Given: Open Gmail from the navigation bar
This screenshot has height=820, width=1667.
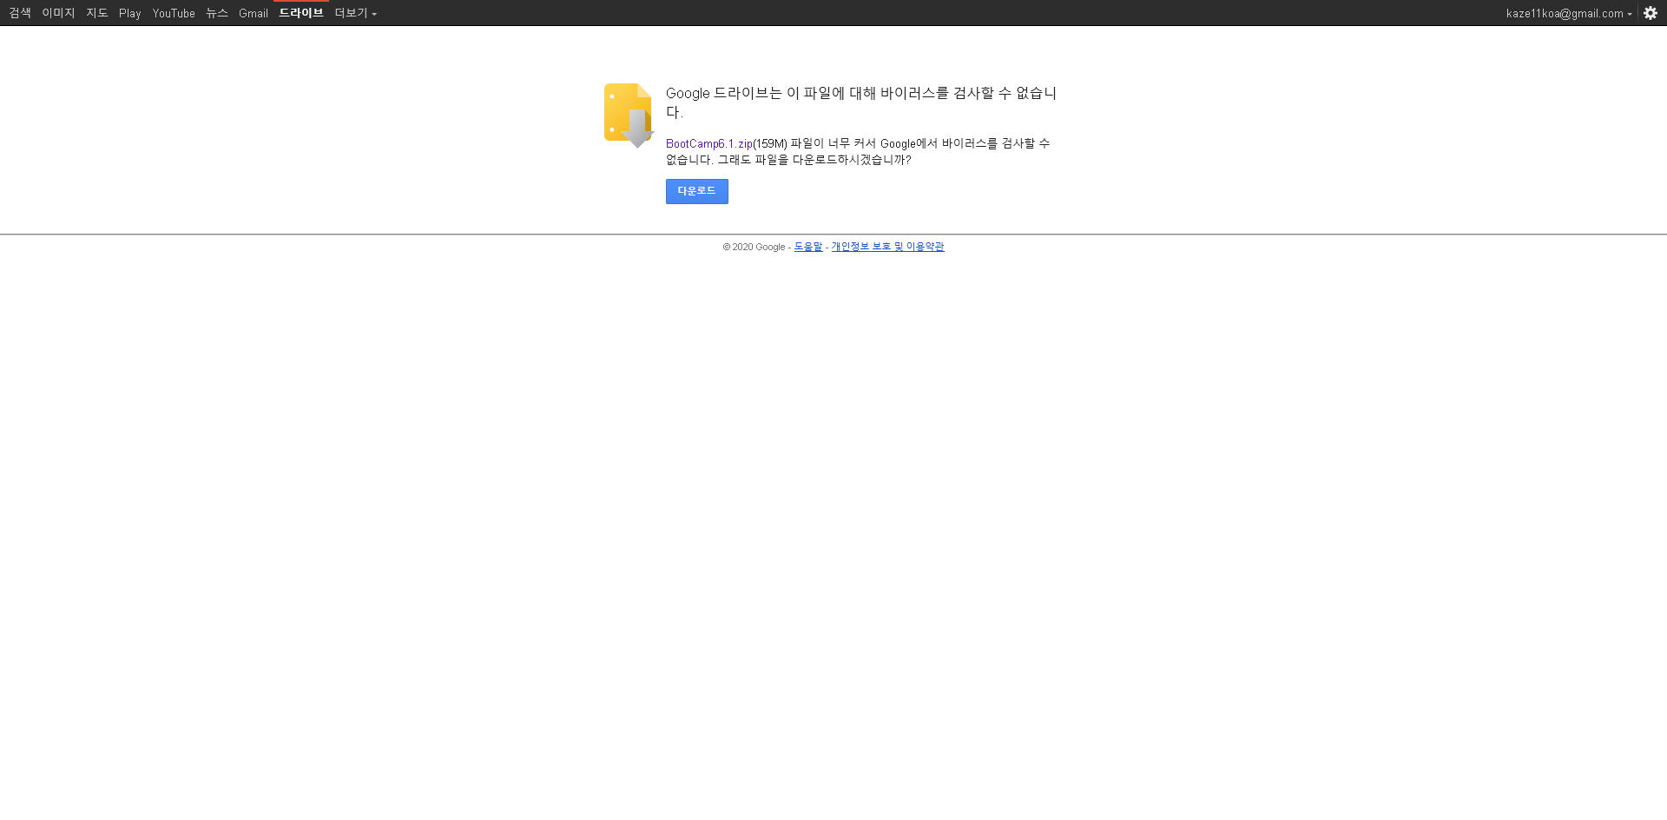Looking at the screenshot, I should 254,13.
